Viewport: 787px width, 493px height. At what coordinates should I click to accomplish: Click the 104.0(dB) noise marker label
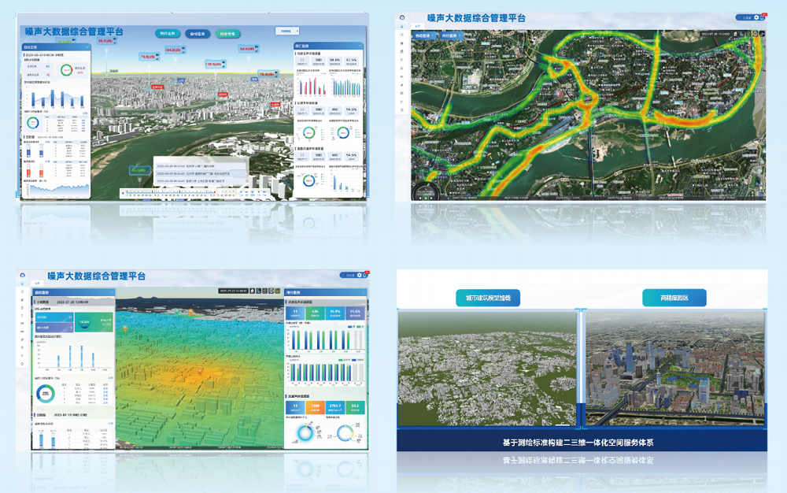172,50
